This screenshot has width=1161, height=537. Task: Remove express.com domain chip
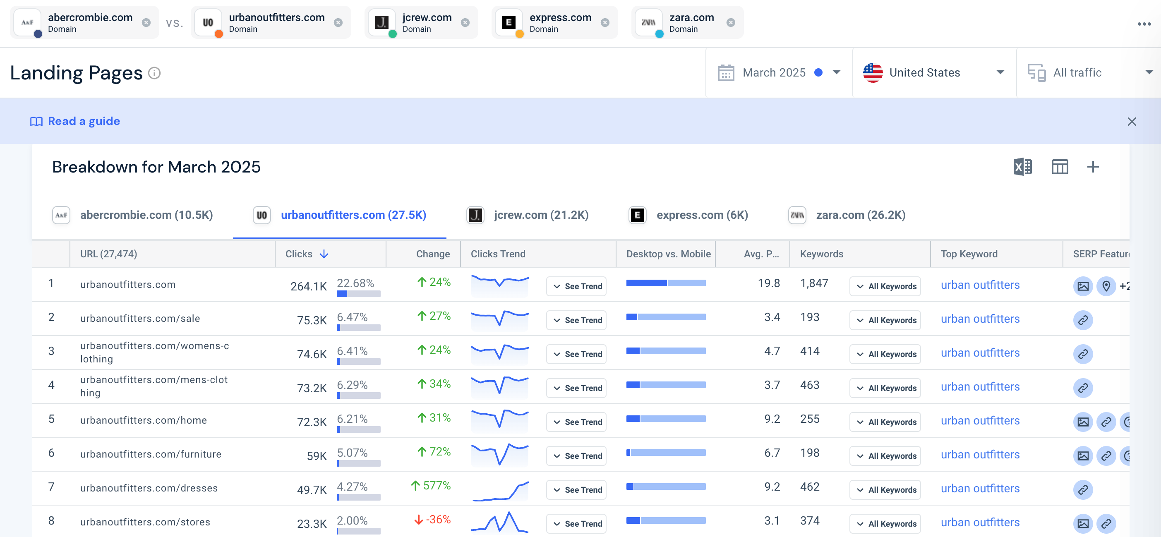pos(605,22)
